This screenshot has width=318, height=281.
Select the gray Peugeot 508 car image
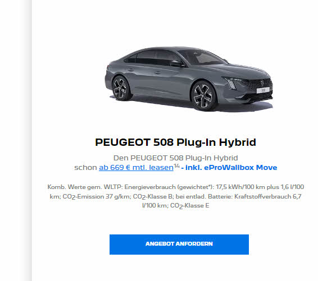(x=189, y=79)
